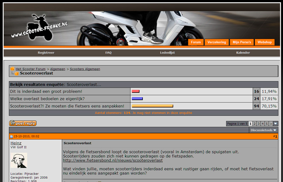Follow the Het Scooter Forum breadcrumb link

30,69
